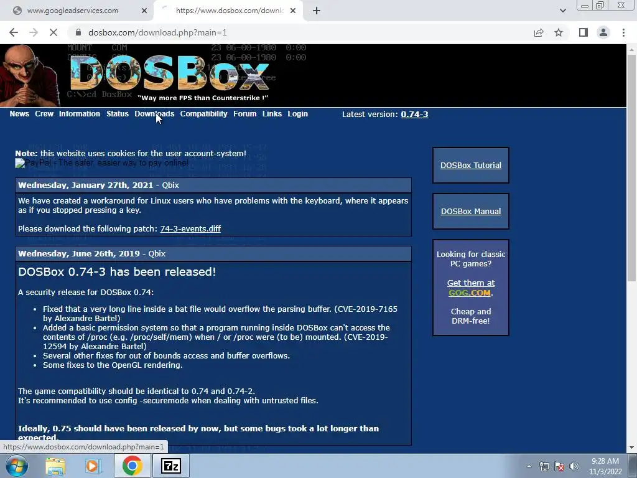Click the volume speaker tray icon
Image resolution: width=637 pixels, height=478 pixels.
point(574,466)
